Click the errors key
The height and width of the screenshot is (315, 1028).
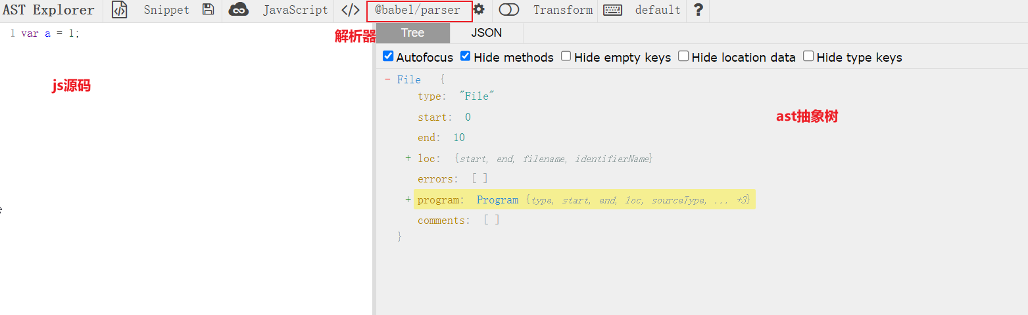click(x=437, y=178)
